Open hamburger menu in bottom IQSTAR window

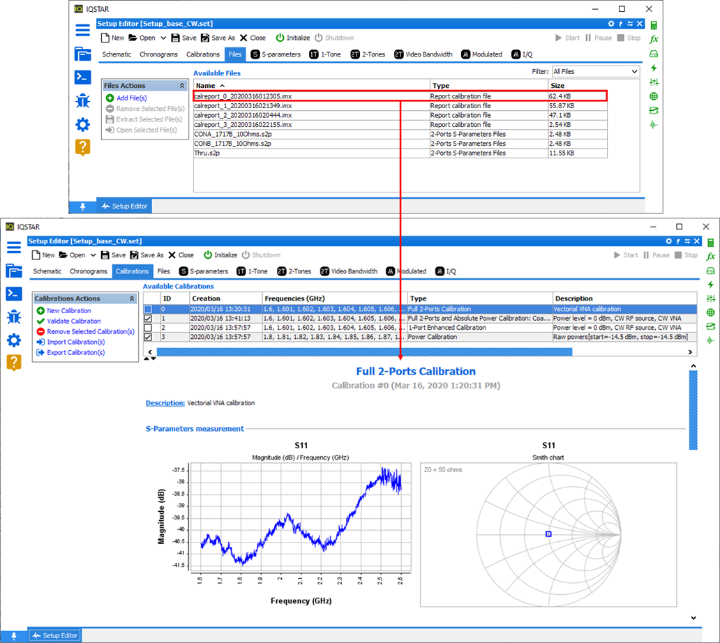[x=14, y=248]
